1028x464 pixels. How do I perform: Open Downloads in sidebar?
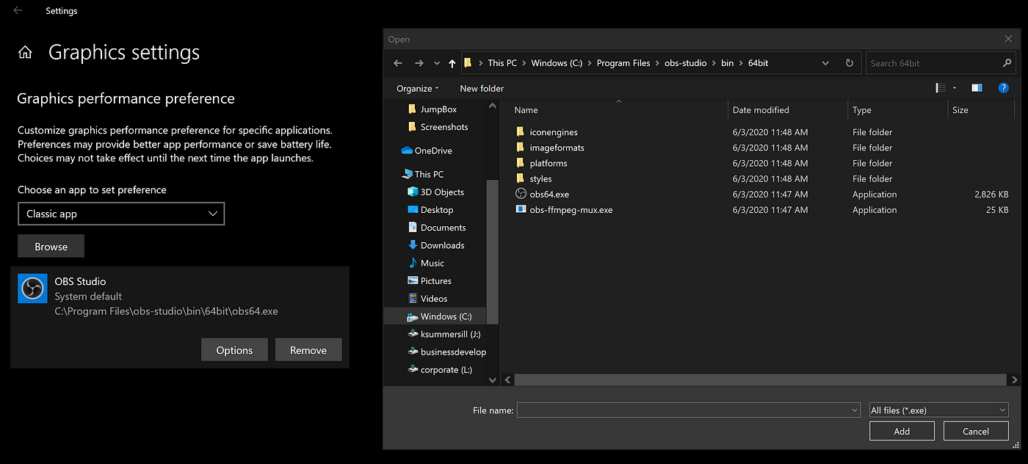tap(435, 245)
